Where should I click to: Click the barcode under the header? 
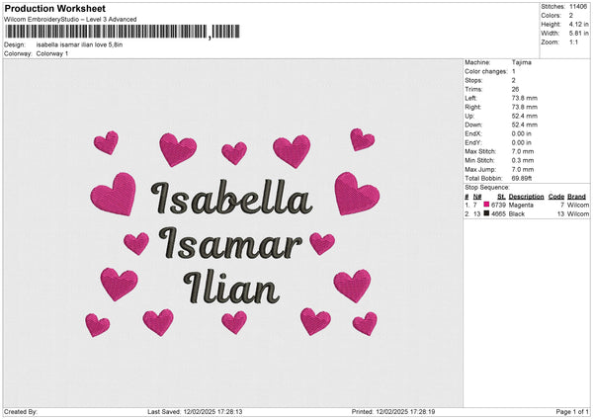pos(123,32)
